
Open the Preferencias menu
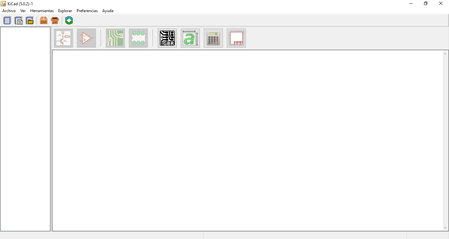coord(87,11)
